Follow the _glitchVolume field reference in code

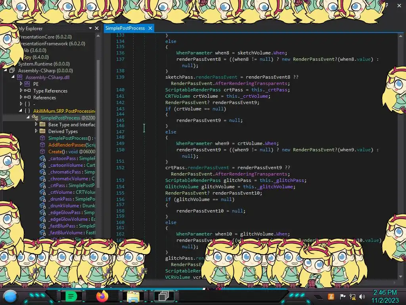[275, 187]
